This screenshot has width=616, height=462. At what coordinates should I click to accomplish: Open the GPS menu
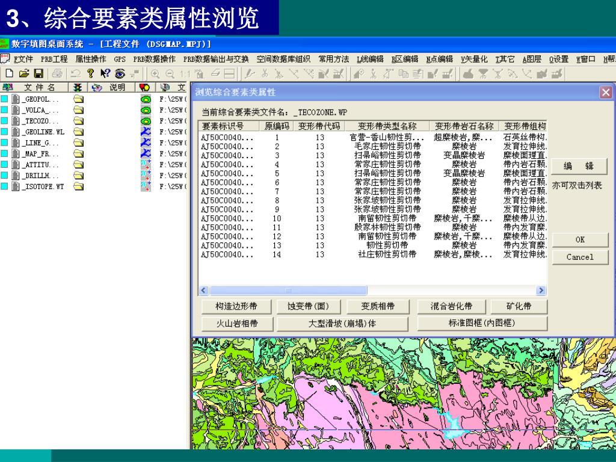[x=120, y=60]
